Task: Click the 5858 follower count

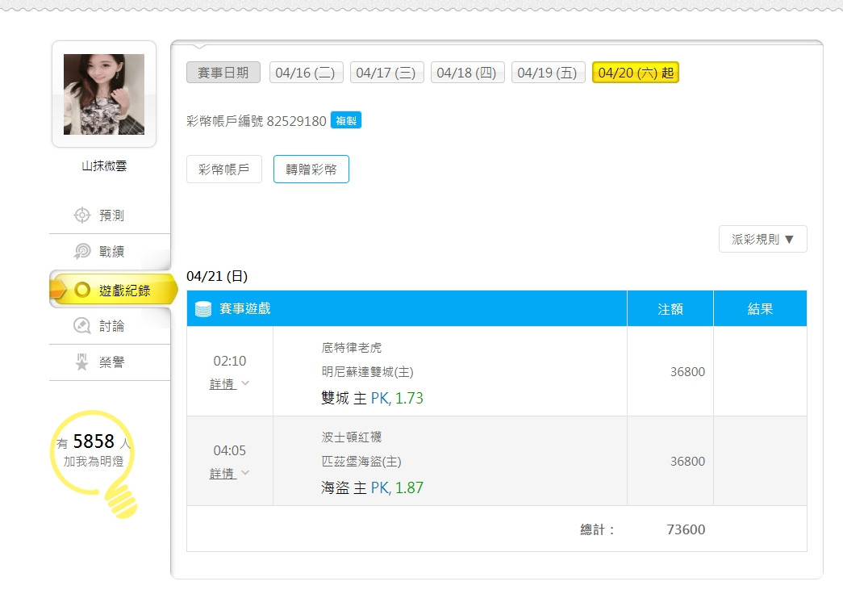Action: (x=94, y=441)
